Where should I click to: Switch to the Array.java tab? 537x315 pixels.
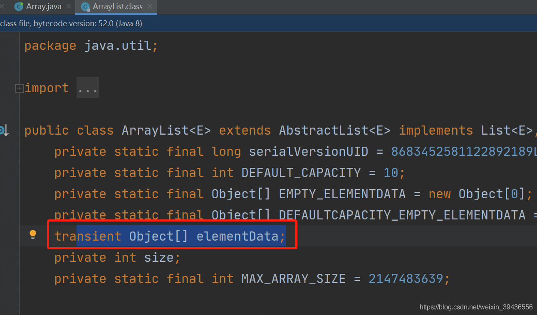pyautogui.click(x=43, y=7)
